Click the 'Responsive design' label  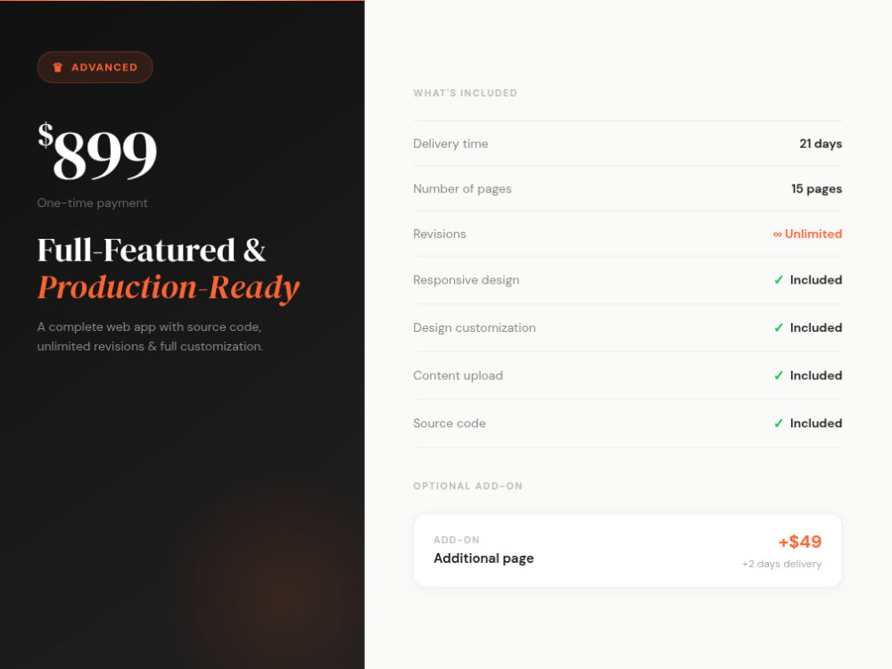466,280
